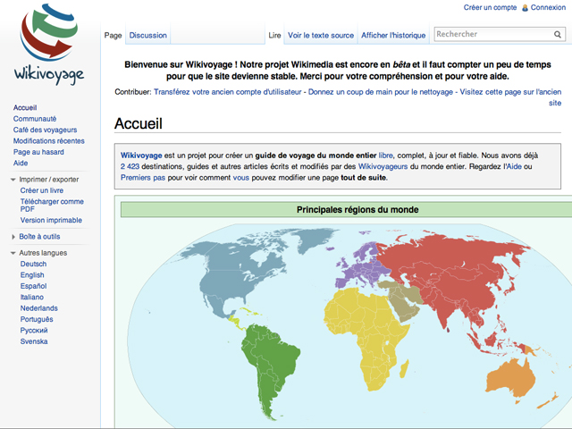Image resolution: width=572 pixels, height=429 pixels.
Task: Click the vous link in intro
Action: [240, 178]
